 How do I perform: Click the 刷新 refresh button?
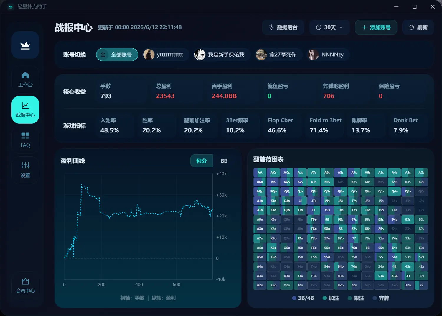point(418,27)
